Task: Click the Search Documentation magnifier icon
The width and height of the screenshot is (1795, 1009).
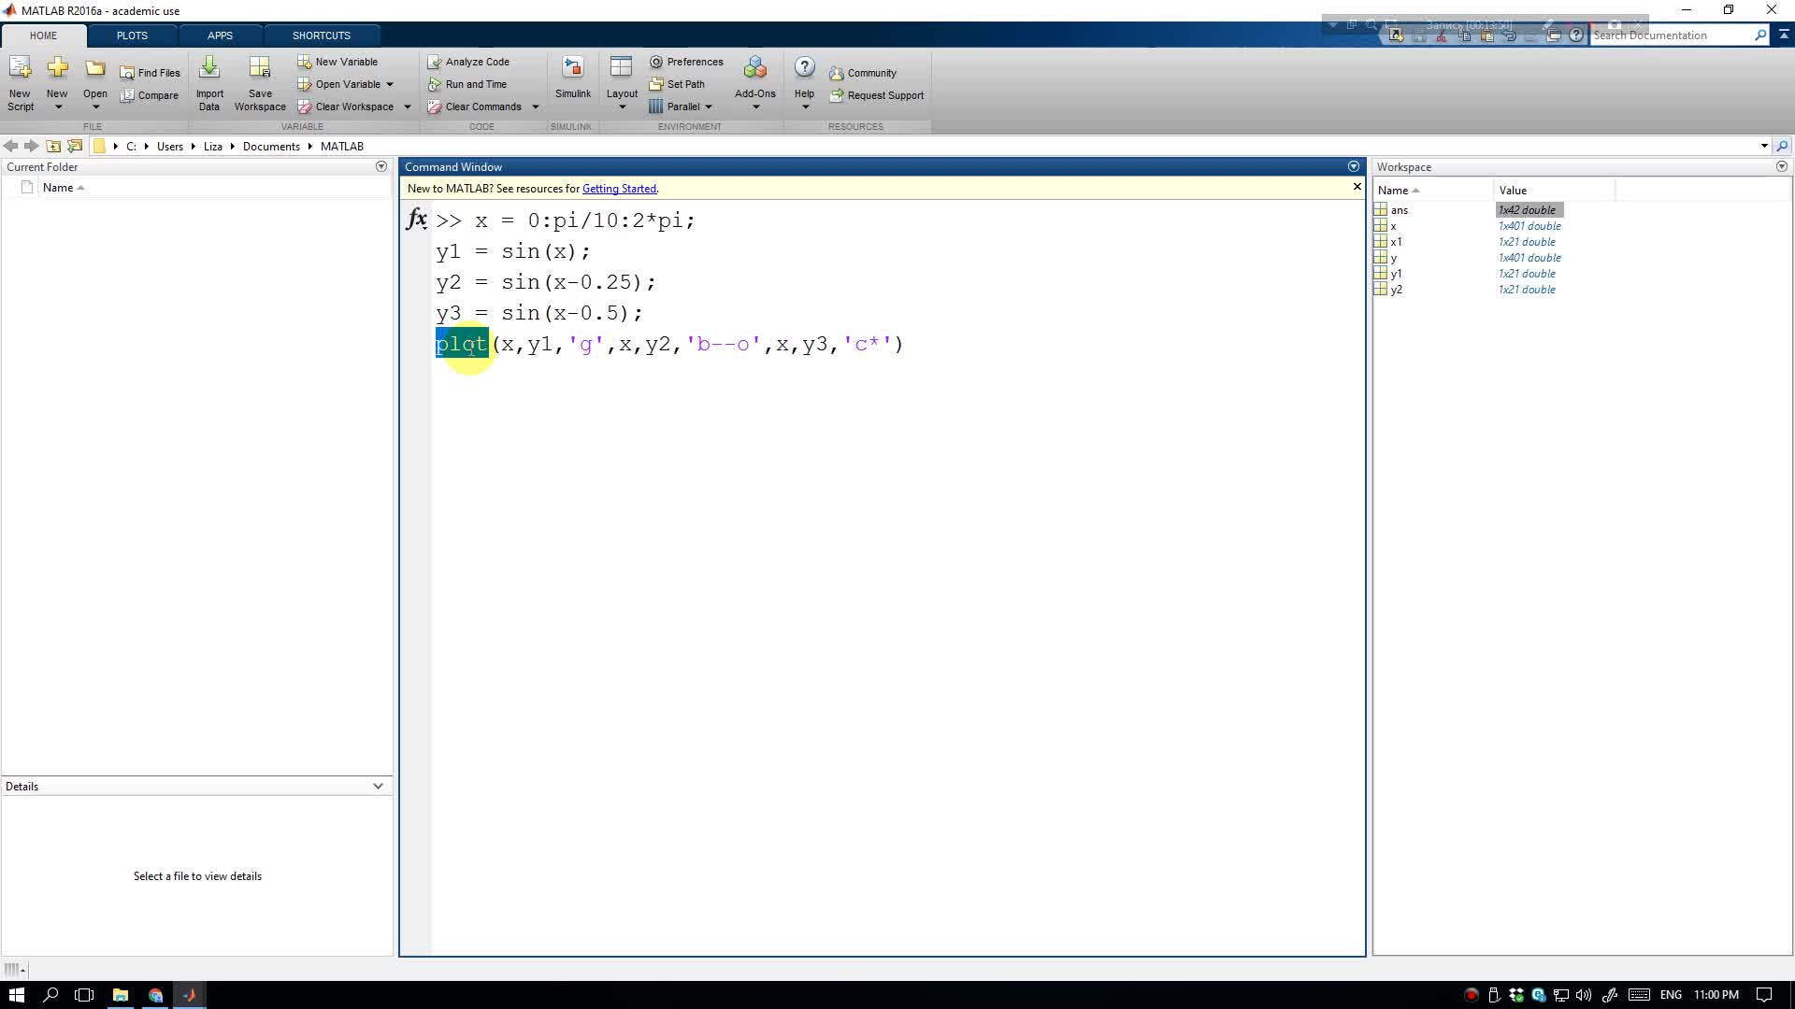Action: [1760, 36]
